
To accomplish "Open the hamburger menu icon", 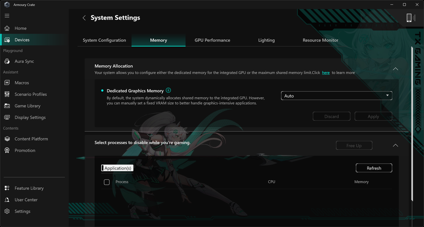I will 7,16.
